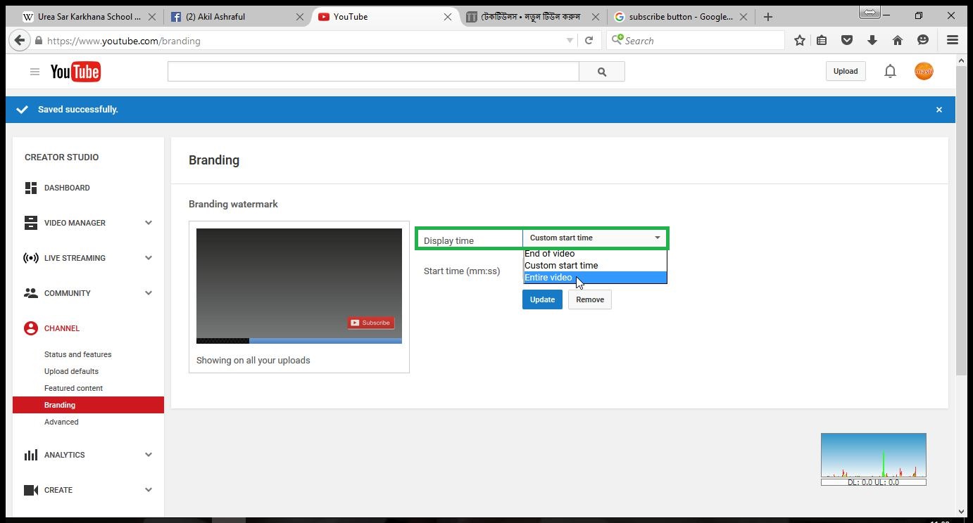The width and height of the screenshot is (973, 523).
Task: Click the chat smiley icon in toolbar
Action: click(923, 41)
